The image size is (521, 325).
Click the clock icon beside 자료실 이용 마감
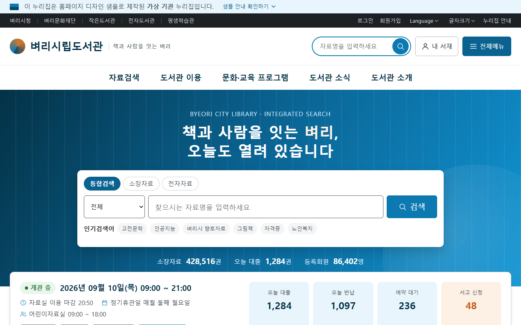[x=23, y=303]
